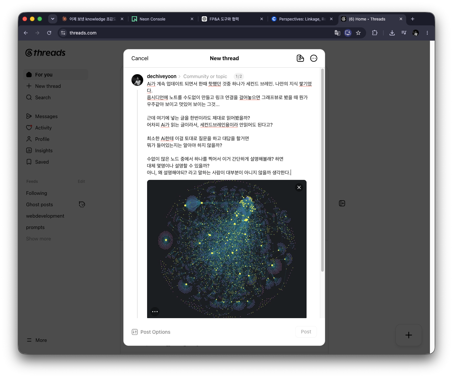This screenshot has width=453, height=378.
Task: Click the New thread plus icon in sidebar
Action: tap(29, 86)
